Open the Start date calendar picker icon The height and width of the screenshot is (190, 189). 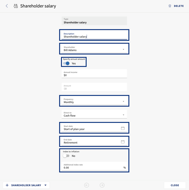pos(123,128)
